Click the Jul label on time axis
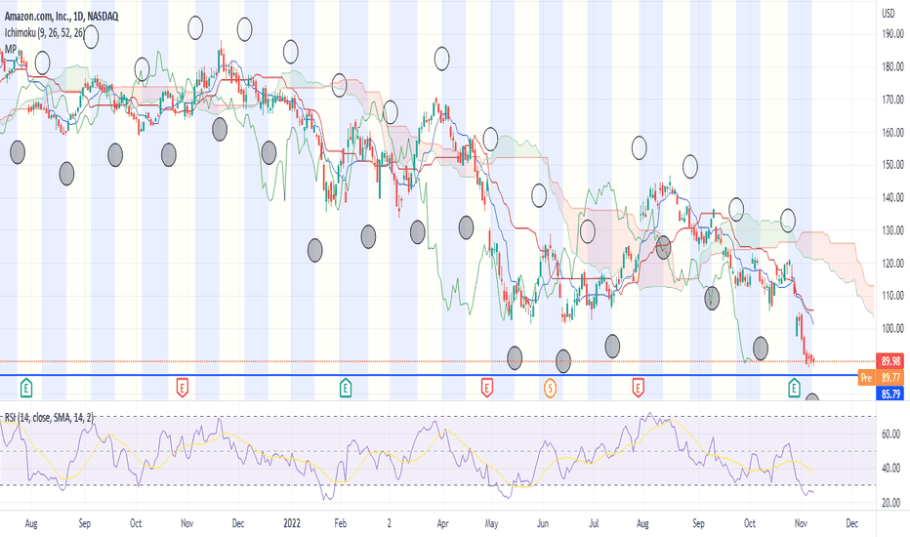The height and width of the screenshot is (537, 910). click(594, 523)
